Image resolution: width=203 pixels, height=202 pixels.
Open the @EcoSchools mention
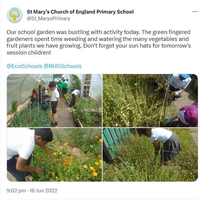(x=24, y=66)
